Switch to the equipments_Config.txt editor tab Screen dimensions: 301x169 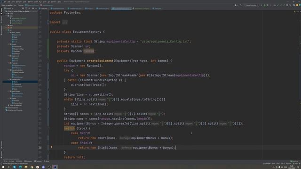(141, 8)
